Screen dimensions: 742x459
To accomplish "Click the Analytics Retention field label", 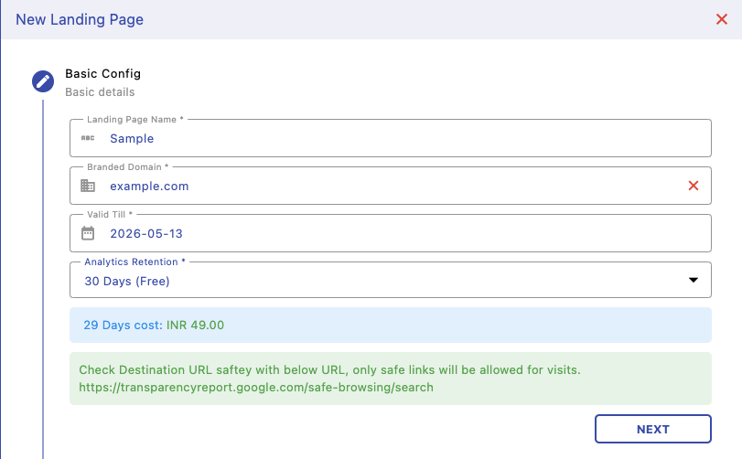I will (134, 262).
